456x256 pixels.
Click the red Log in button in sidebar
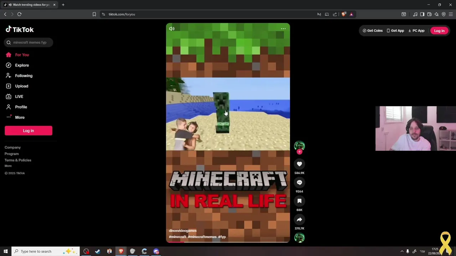(x=28, y=130)
